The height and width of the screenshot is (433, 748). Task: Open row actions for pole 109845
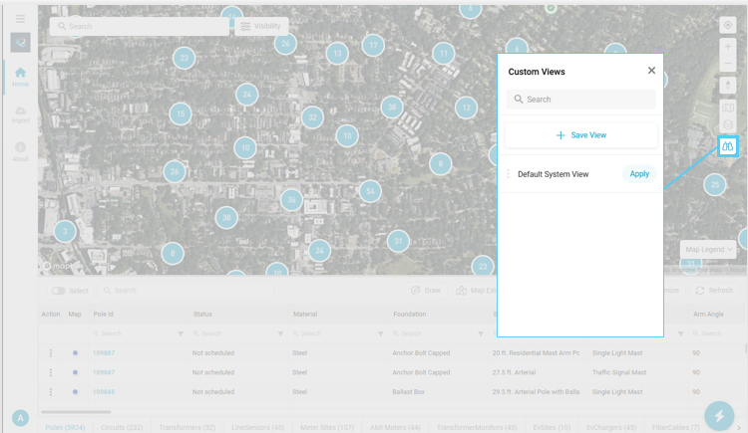point(51,392)
